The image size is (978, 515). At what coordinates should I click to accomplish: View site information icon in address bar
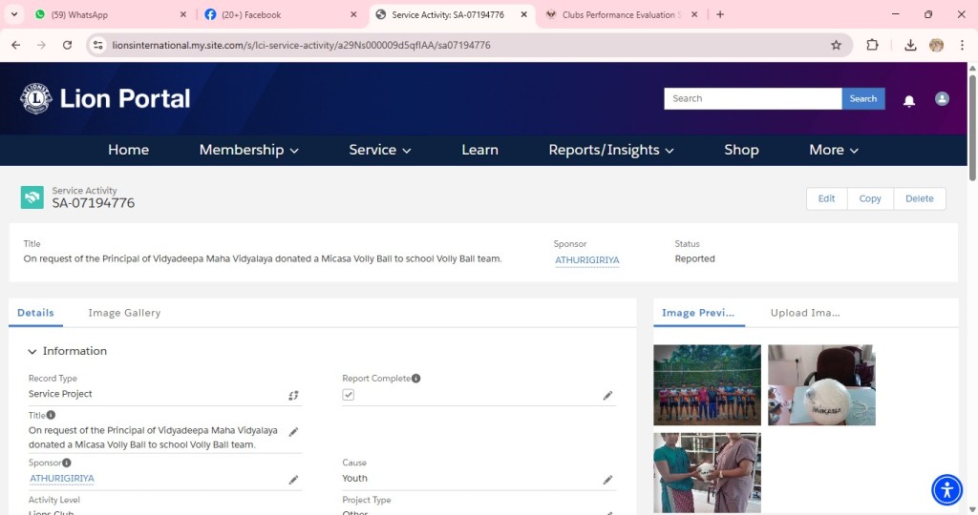pos(98,45)
